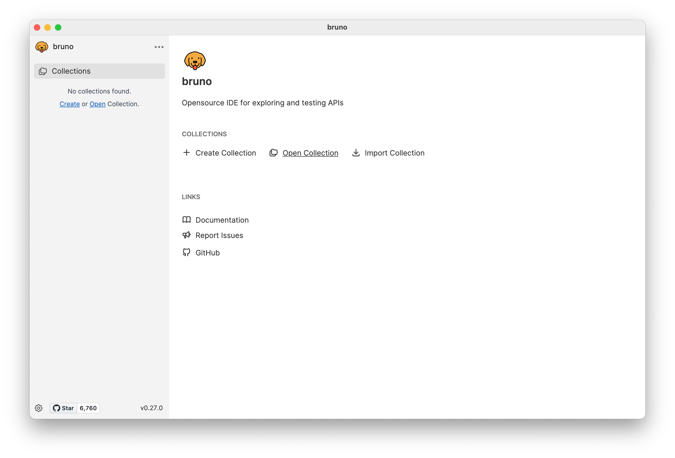Open the Report Issues link
This screenshot has height=458, width=675.
tap(219, 235)
